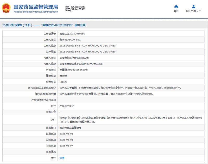Click the 代理人名称 row label
The width and height of the screenshot is (208, 164).
tap(50, 58)
